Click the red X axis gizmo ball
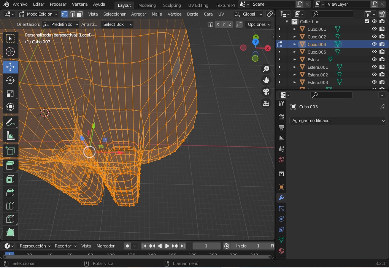Viewport: 389px width, 268px height. pyautogui.click(x=268, y=48)
